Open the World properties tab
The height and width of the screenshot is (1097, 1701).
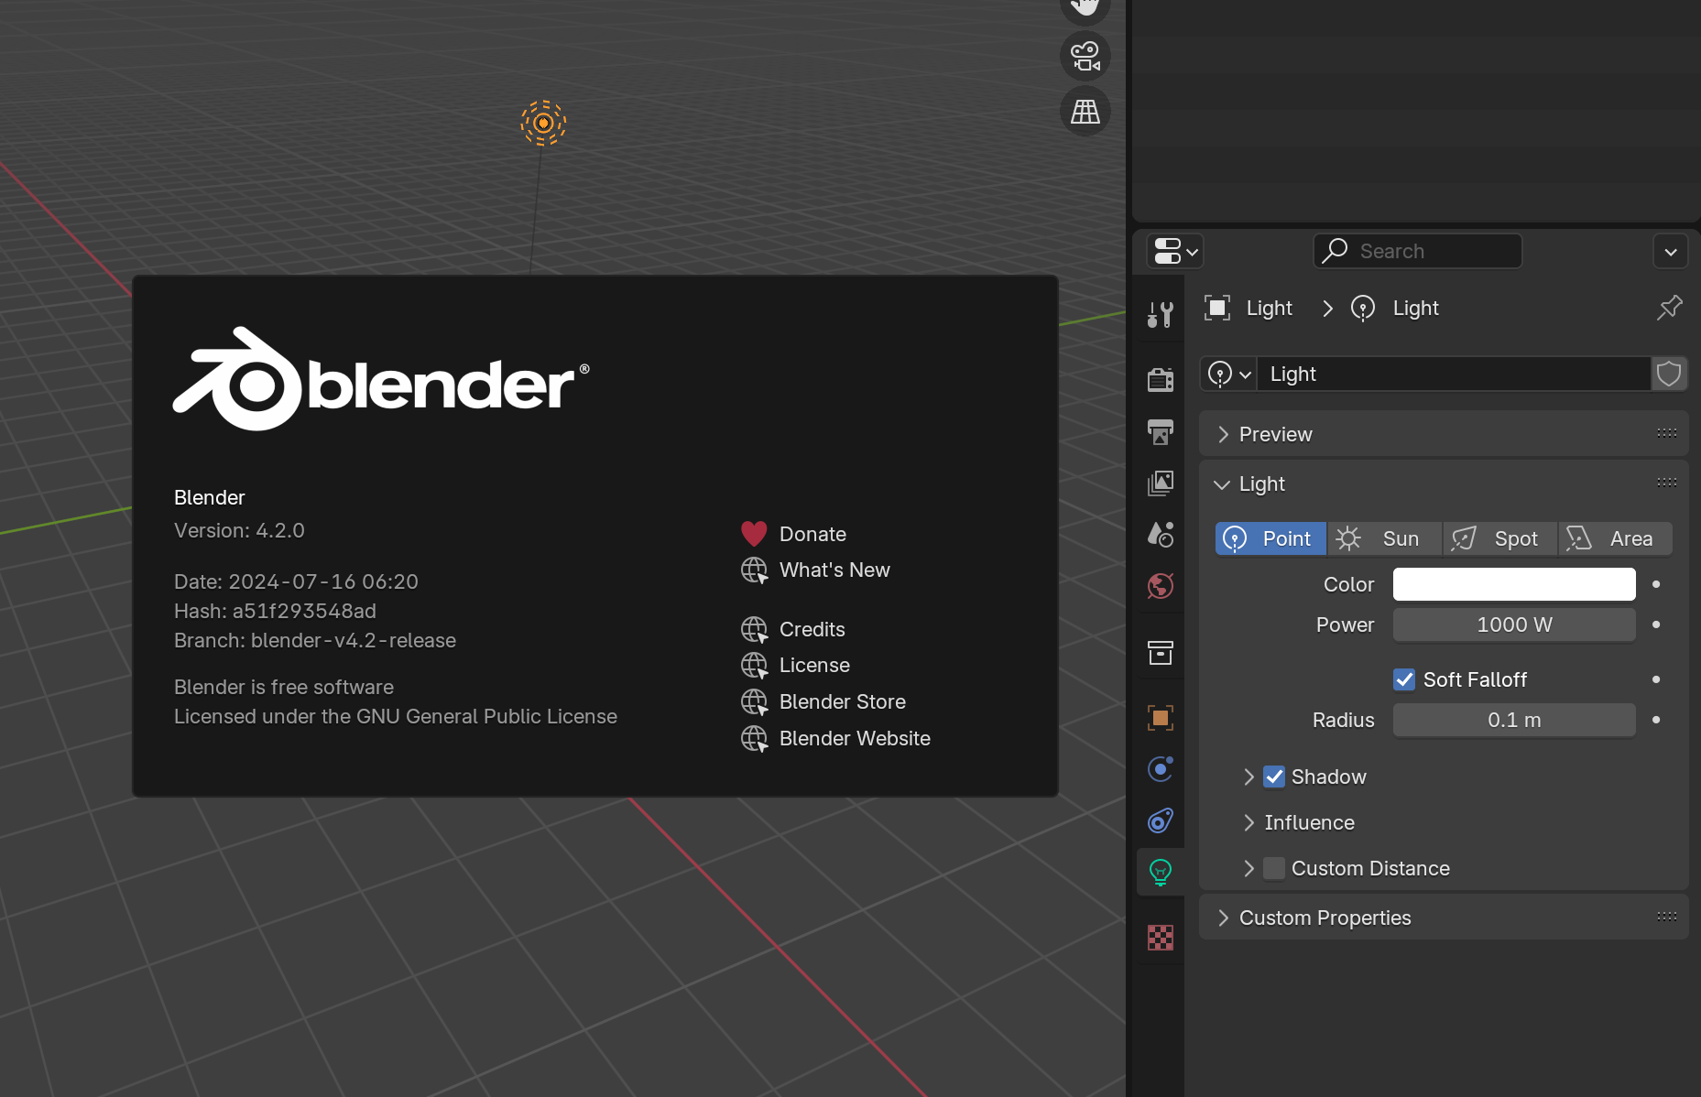(x=1161, y=586)
